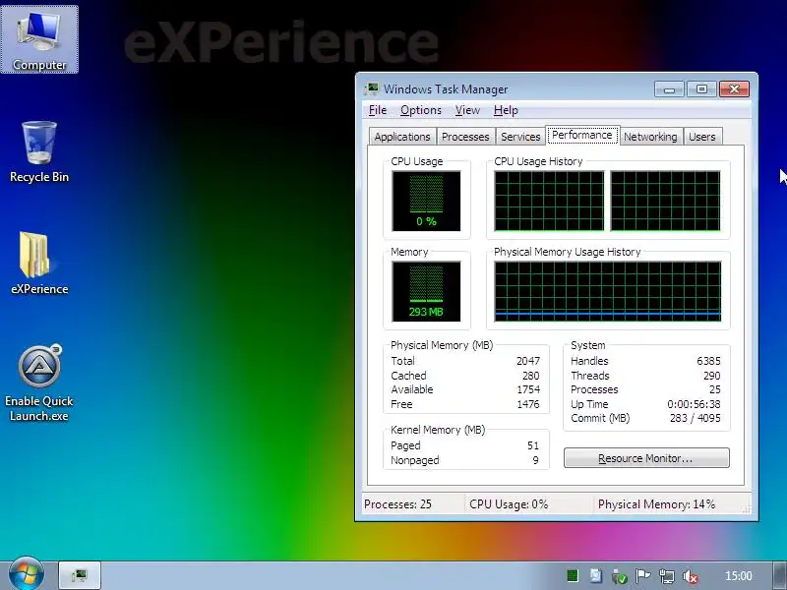Click the CPU Usage 0 % gauge
Viewport: 787px width, 590px height.
pyautogui.click(x=426, y=202)
